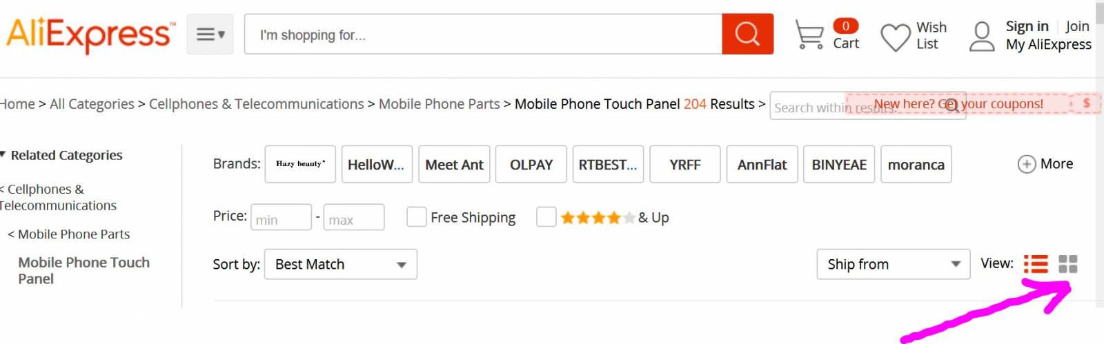Click the orange search magnifier button
Screen dimensions: 1104x344
click(x=747, y=34)
